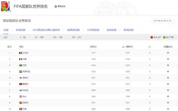The image size is (178, 111).
Task: Show positions 1 - 50
Action: pyautogui.click(x=23, y=37)
